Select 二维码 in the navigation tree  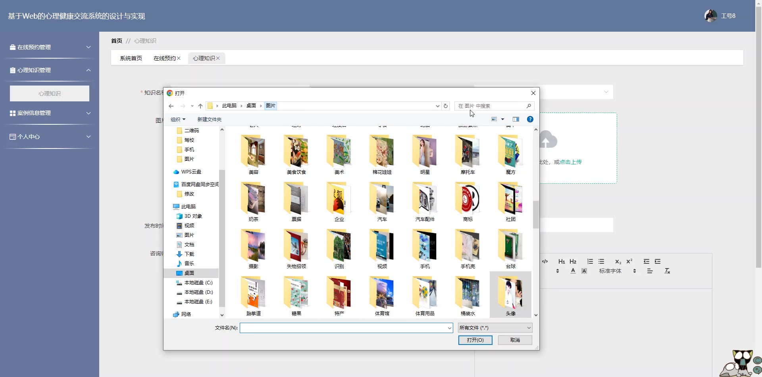(191, 130)
